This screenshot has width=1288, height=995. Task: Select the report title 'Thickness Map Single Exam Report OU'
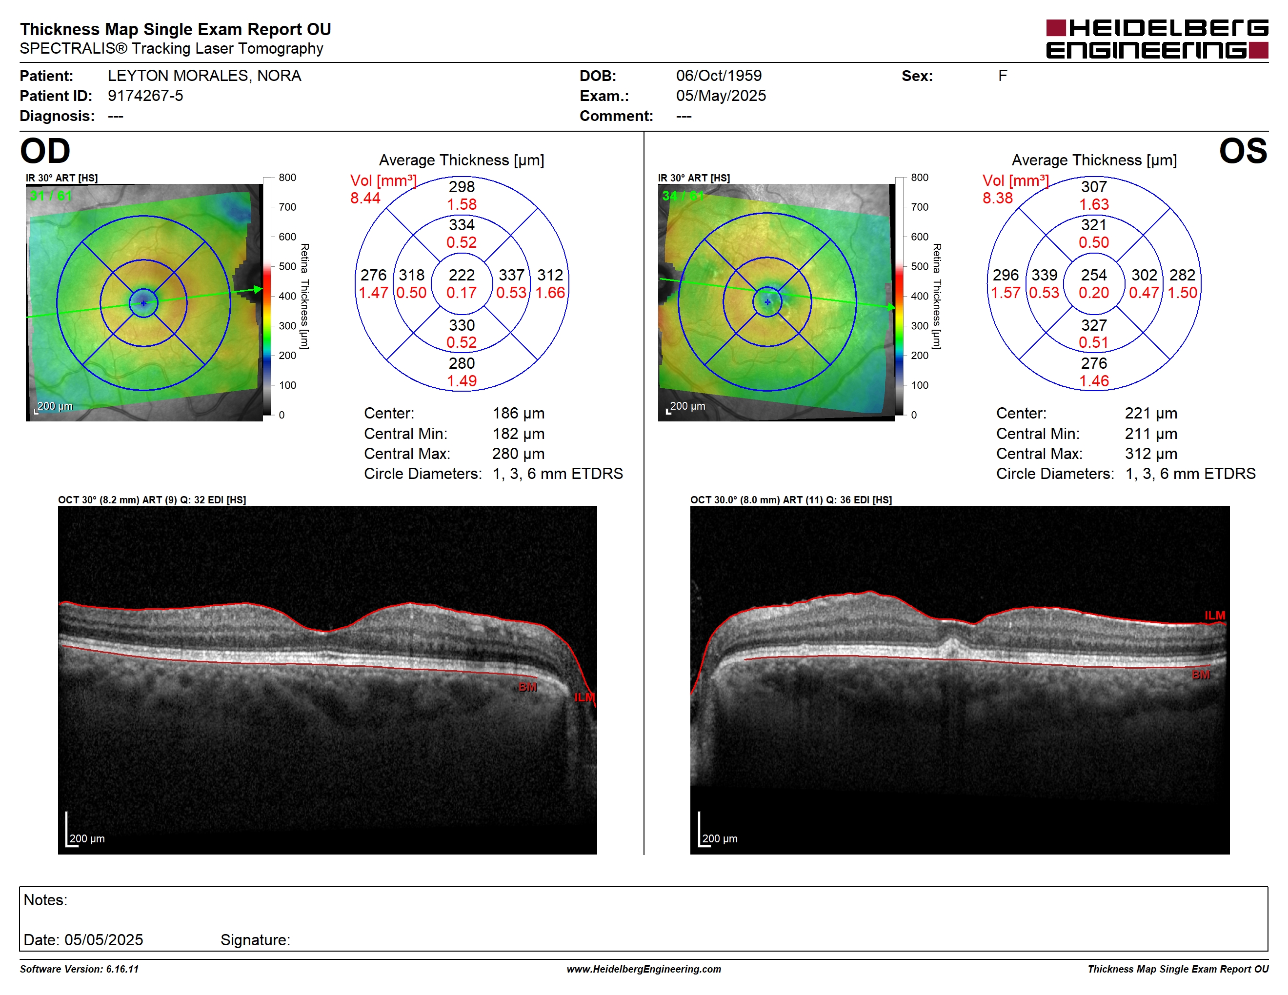pos(175,29)
